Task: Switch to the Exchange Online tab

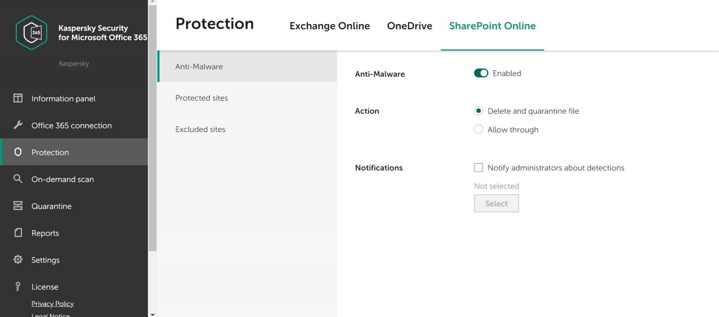Action: point(330,26)
